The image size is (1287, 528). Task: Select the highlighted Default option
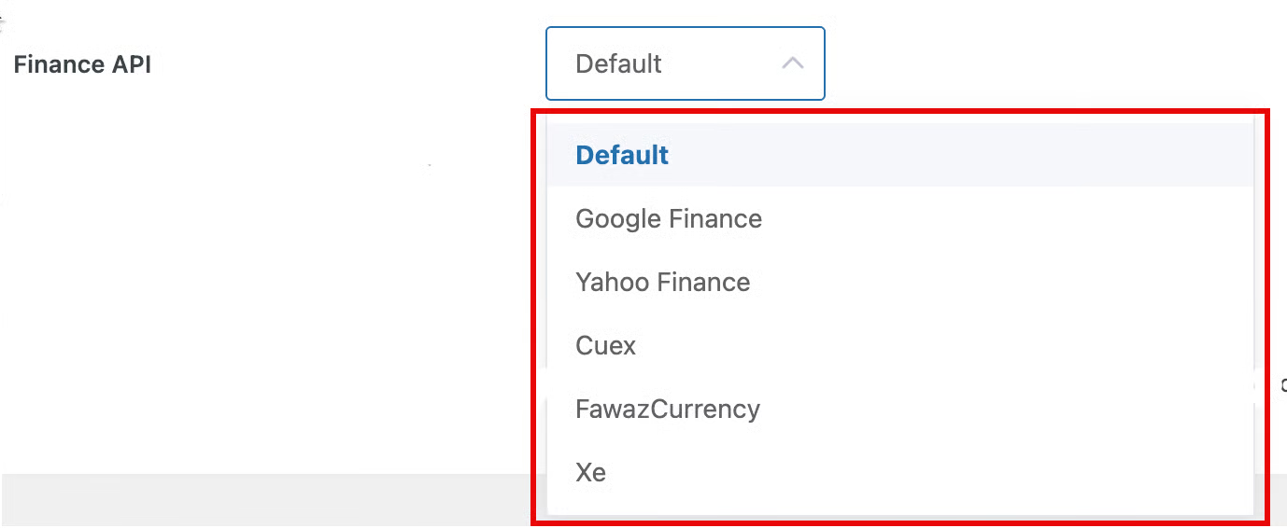(622, 155)
